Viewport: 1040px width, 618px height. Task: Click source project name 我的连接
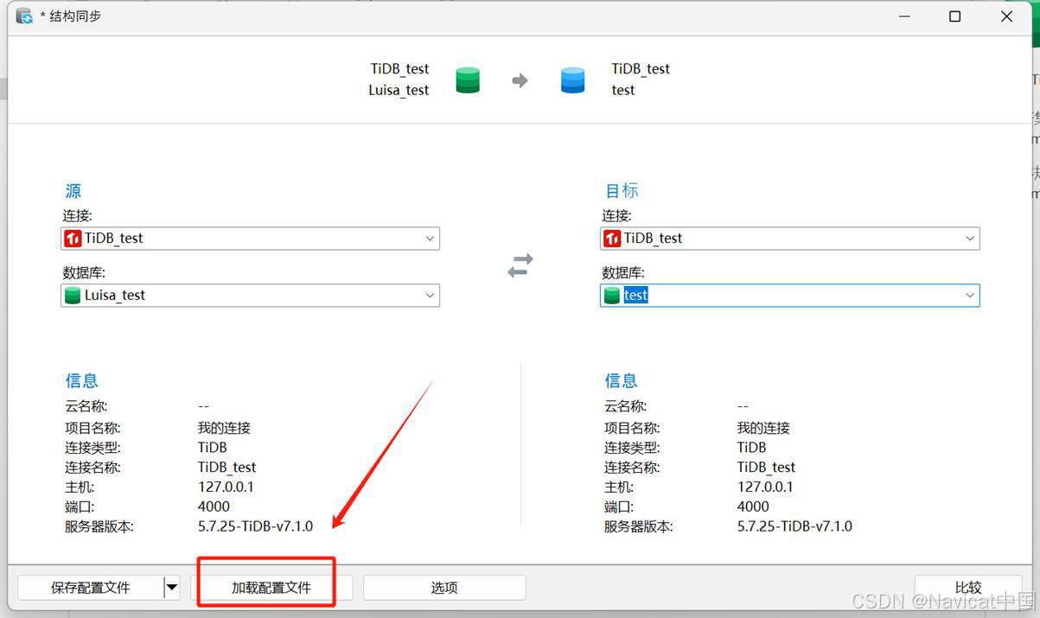224,428
